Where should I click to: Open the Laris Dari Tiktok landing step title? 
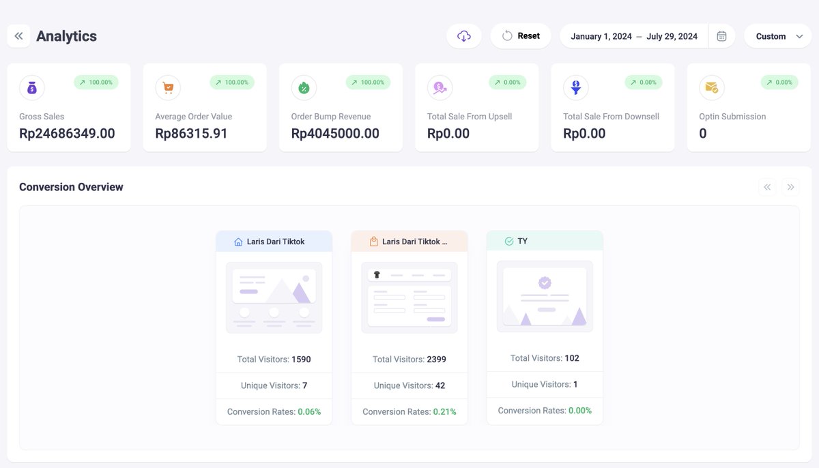276,242
